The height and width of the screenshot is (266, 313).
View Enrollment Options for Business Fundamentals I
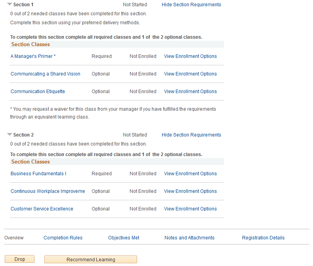(x=190, y=173)
